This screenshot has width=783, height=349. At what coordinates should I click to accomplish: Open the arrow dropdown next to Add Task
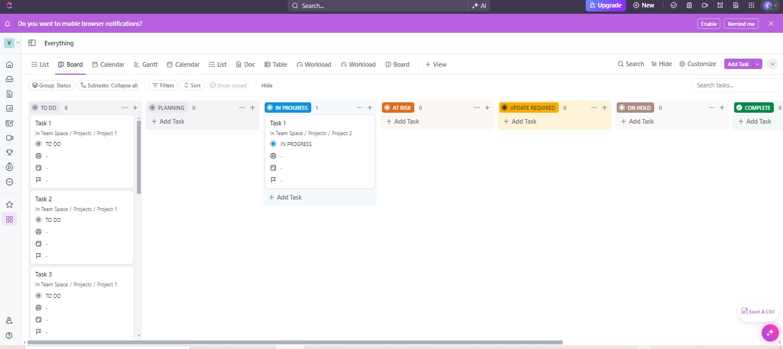(x=757, y=64)
